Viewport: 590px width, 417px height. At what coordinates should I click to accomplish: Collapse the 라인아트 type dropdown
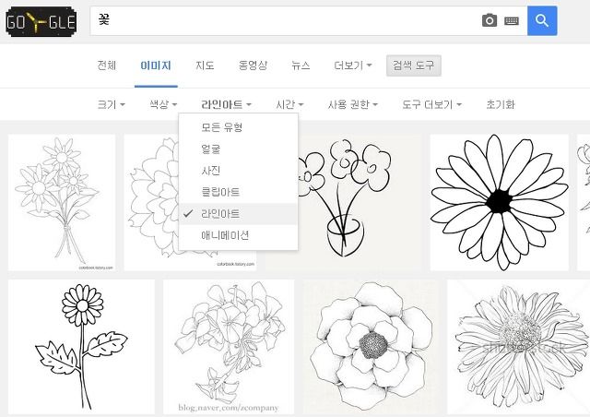226,104
